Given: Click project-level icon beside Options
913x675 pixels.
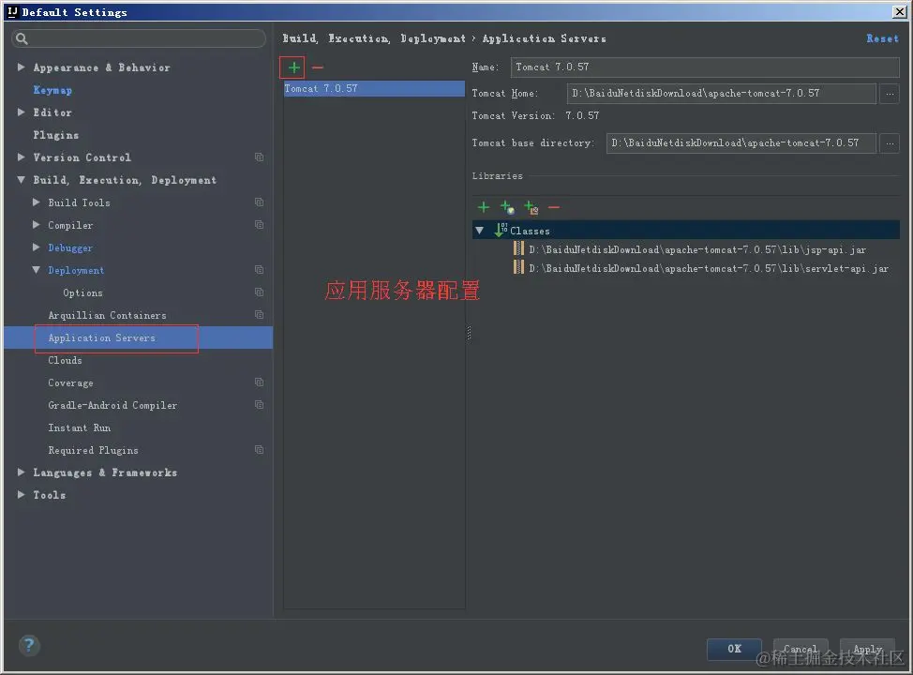Looking at the screenshot, I should (259, 292).
